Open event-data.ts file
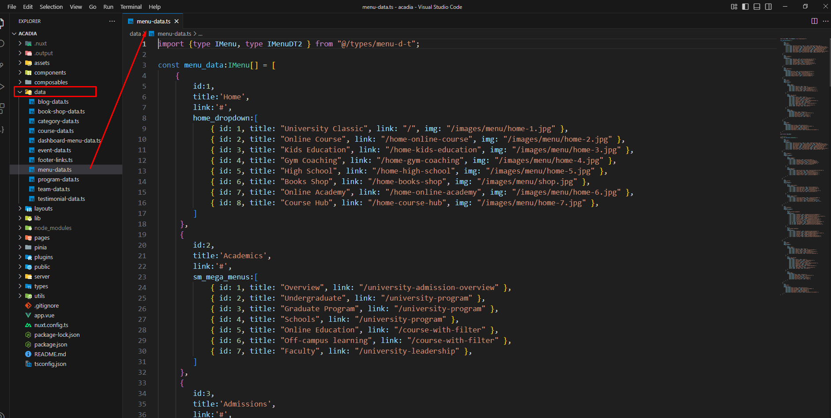This screenshot has height=418, width=831. [66, 150]
